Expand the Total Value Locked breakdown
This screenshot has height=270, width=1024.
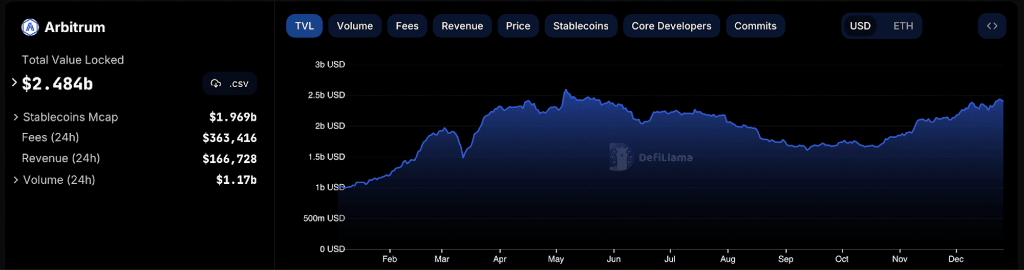[14, 82]
